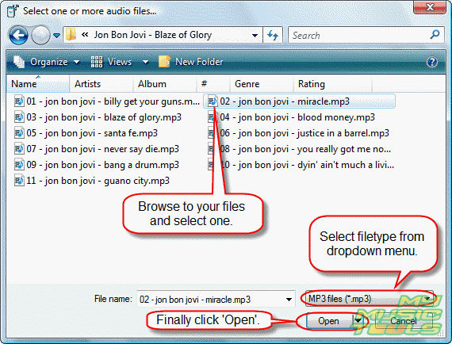Click the Refresh button beside address bar
Viewport: 452px width, 344px height.
point(273,35)
